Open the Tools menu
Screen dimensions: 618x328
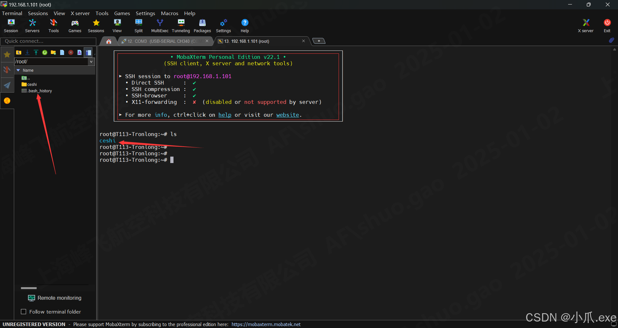point(102,13)
